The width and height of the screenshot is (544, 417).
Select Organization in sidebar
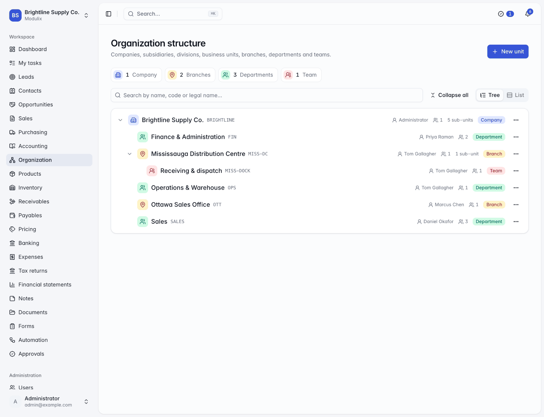pyautogui.click(x=49, y=160)
